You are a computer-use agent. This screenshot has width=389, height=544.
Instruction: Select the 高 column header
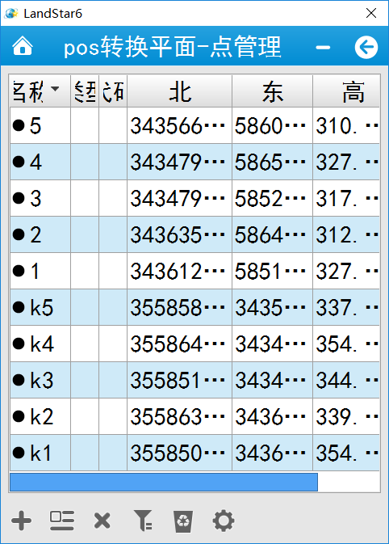(x=346, y=91)
